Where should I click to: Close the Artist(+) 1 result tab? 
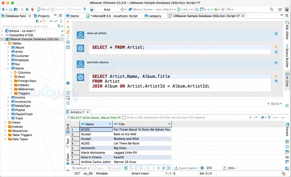88,112
